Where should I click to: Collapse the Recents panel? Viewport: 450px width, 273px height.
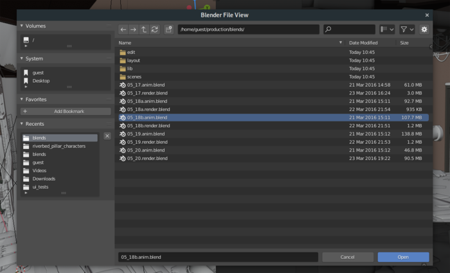click(21, 124)
